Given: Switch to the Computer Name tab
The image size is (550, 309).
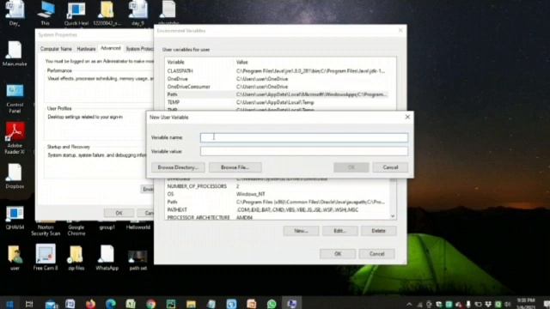Looking at the screenshot, I should 56,49.
